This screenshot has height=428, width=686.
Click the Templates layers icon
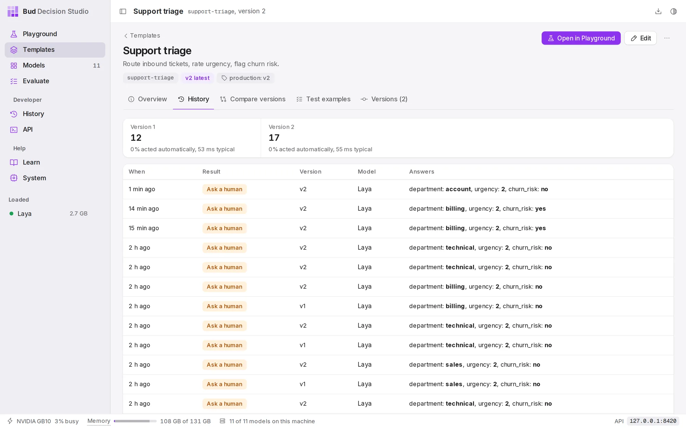pos(14,50)
